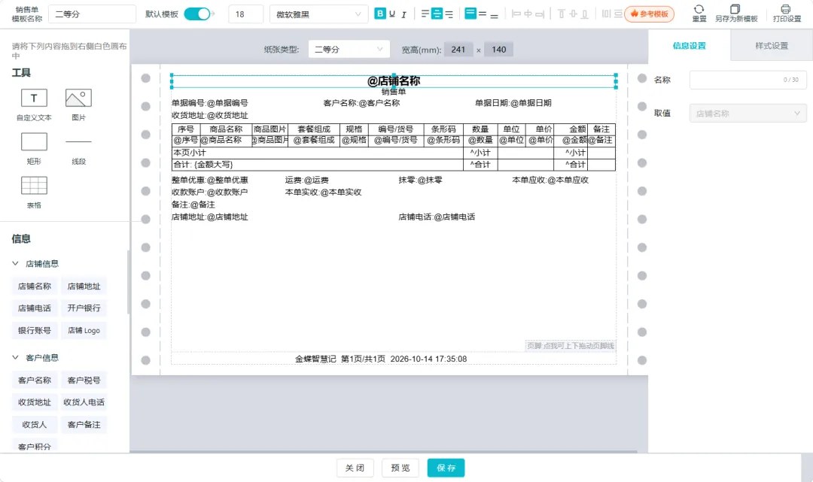This screenshot has width=813, height=482.
Task: Select 单据编号:@单据编号 field on canvas
Action: point(210,102)
